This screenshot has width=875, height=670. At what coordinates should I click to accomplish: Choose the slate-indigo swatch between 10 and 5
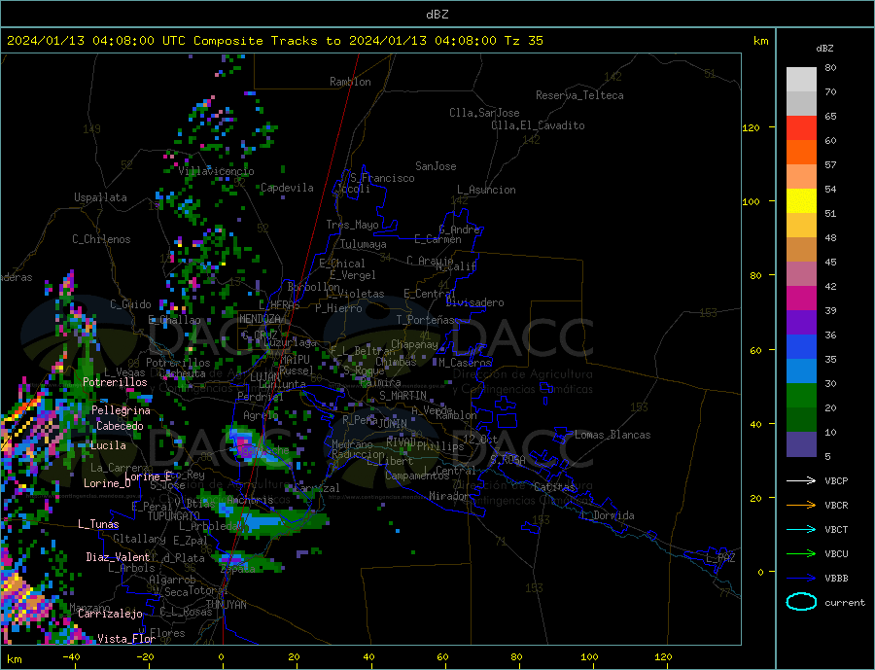coord(801,444)
